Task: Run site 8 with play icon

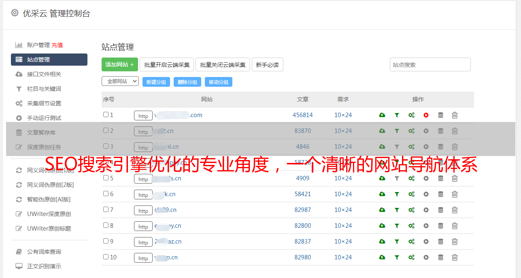Action: [x=426, y=226]
